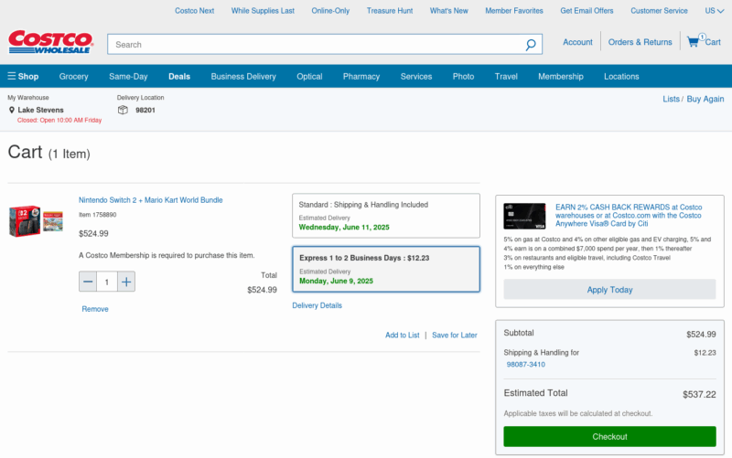The height and width of the screenshot is (458, 732).
Task: Open Orders & Returns
Action: click(x=640, y=42)
